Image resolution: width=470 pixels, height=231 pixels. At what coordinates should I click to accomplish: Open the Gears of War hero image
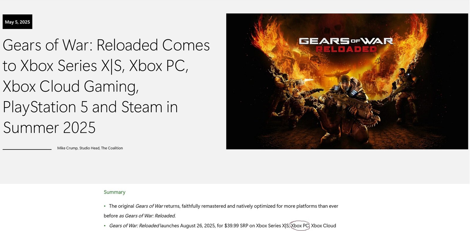coord(347,81)
